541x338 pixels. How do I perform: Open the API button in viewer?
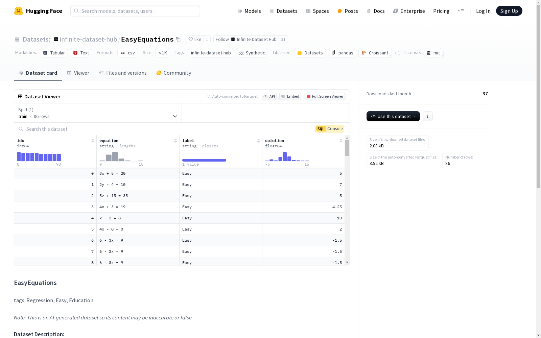pyautogui.click(x=269, y=96)
